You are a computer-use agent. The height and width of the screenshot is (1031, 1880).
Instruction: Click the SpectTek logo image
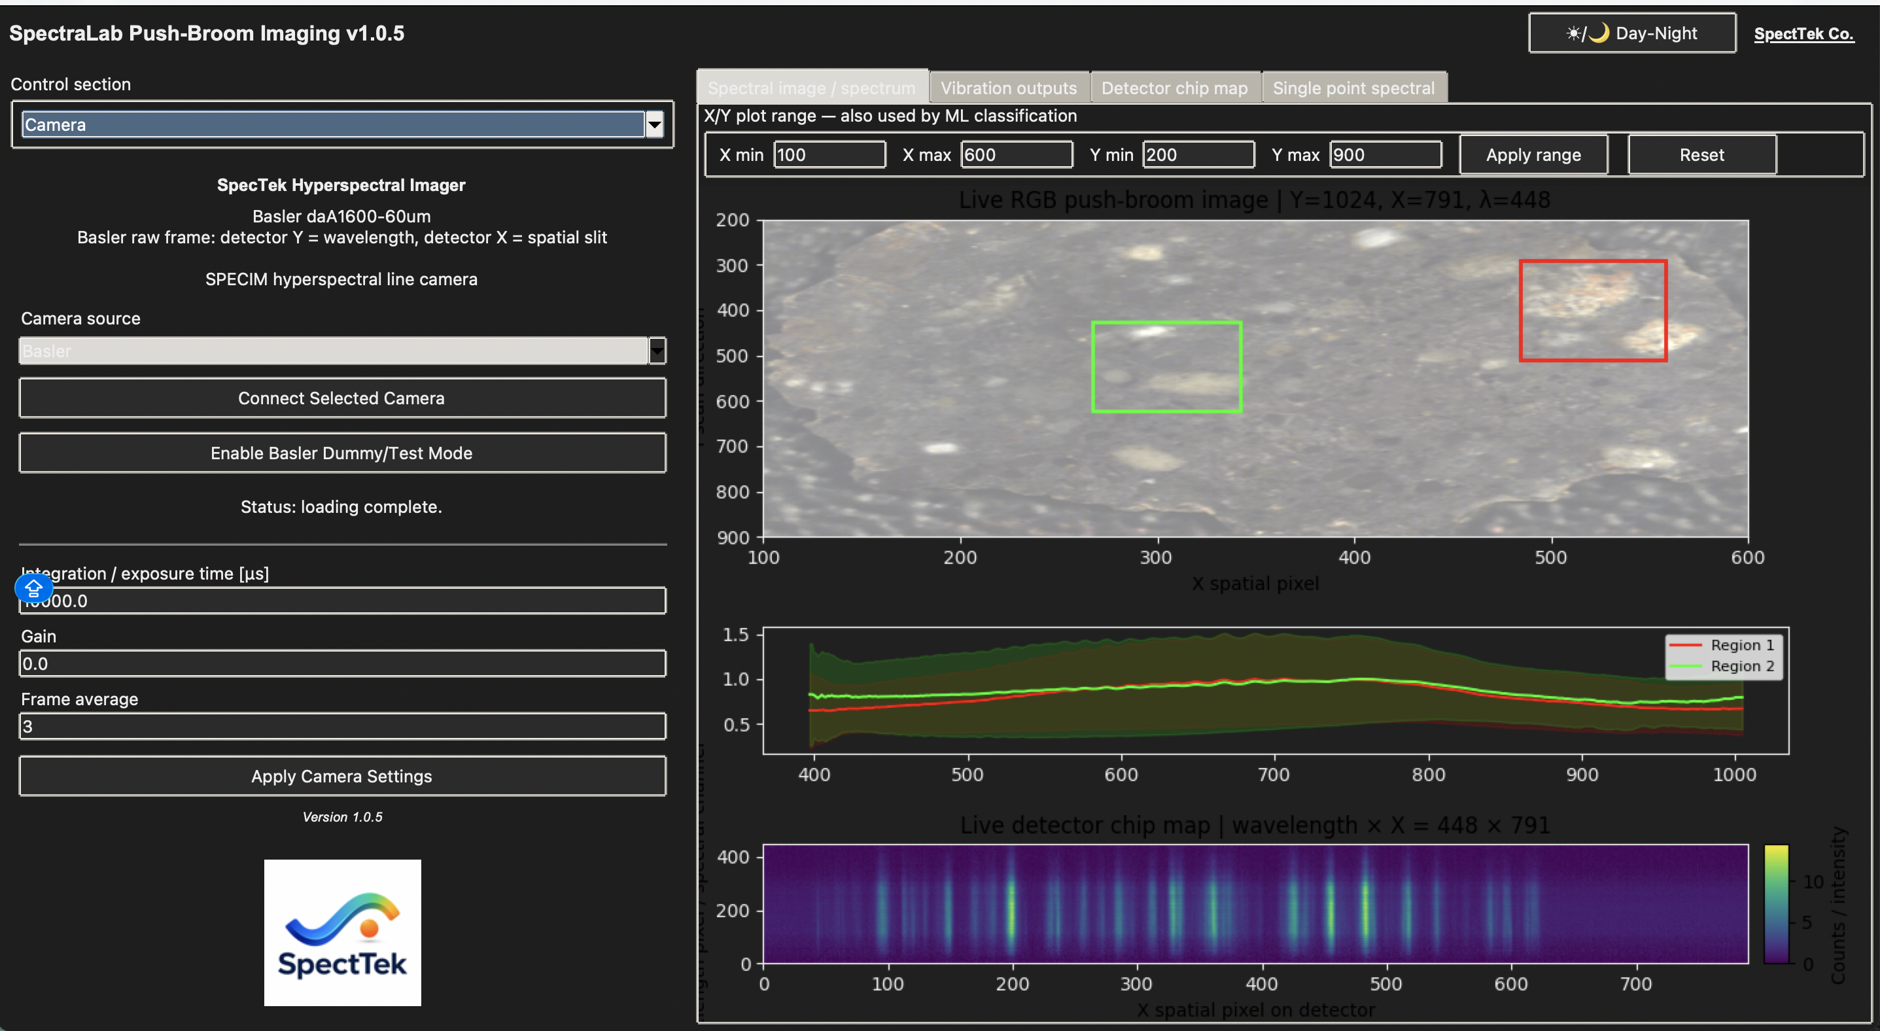pyautogui.click(x=342, y=932)
